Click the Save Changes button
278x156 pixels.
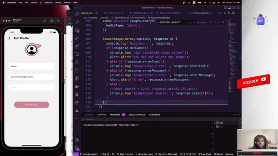(x=32, y=105)
